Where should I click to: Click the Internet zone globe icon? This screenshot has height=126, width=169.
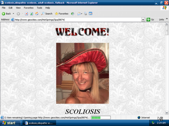pyautogui.click(x=139, y=118)
